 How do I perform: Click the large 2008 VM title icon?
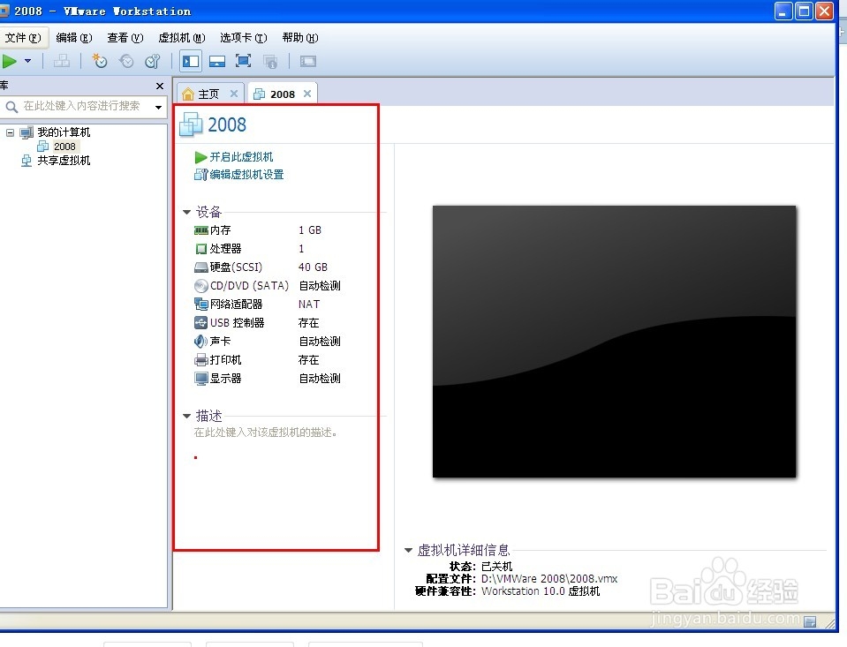pyautogui.click(x=191, y=124)
